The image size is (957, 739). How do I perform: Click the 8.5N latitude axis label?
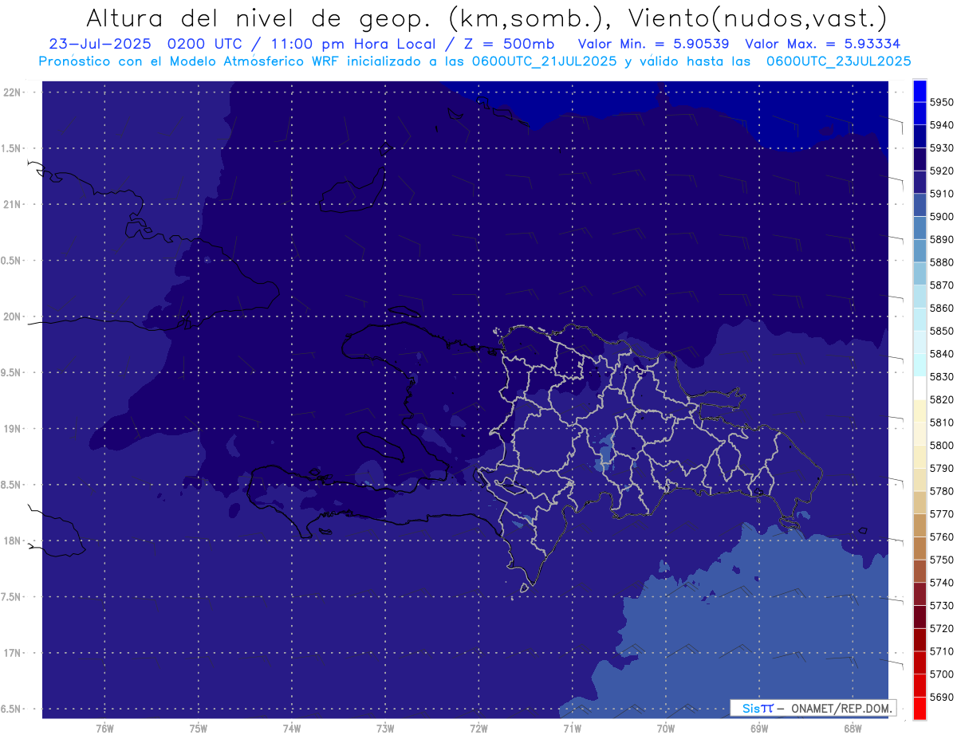click(x=11, y=485)
